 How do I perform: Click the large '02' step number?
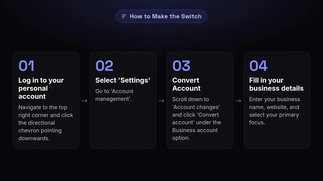104,66
